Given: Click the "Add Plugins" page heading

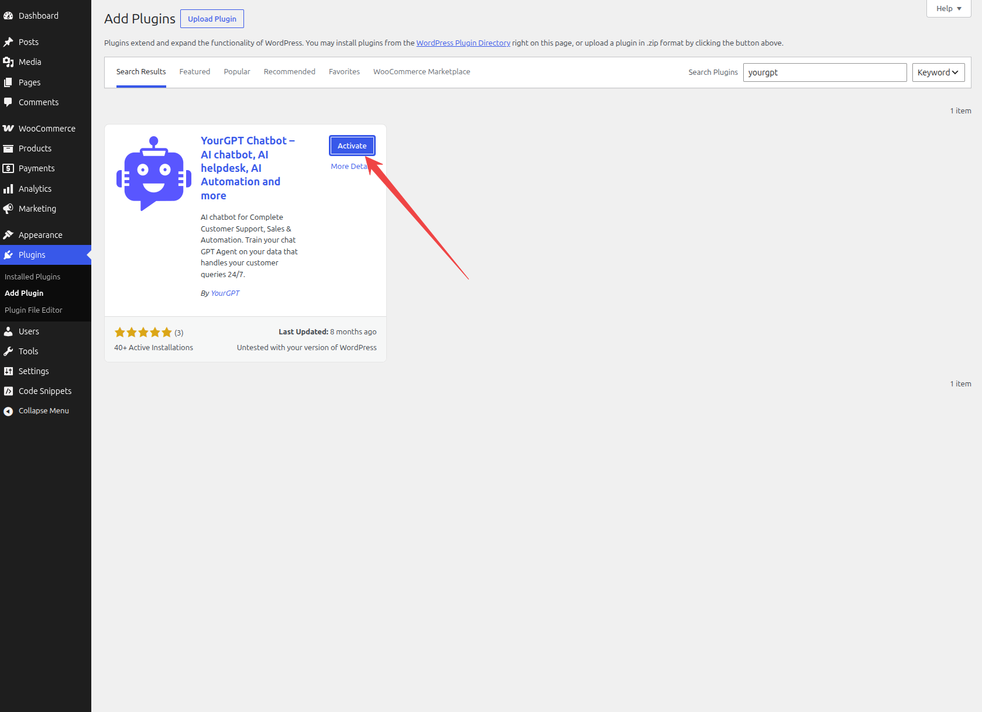Looking at the screenshot, I should [140, 19].
